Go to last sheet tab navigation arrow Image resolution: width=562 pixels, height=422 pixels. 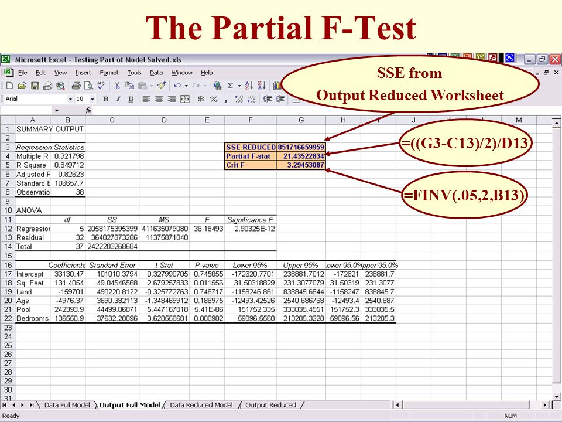pos(32,405)
